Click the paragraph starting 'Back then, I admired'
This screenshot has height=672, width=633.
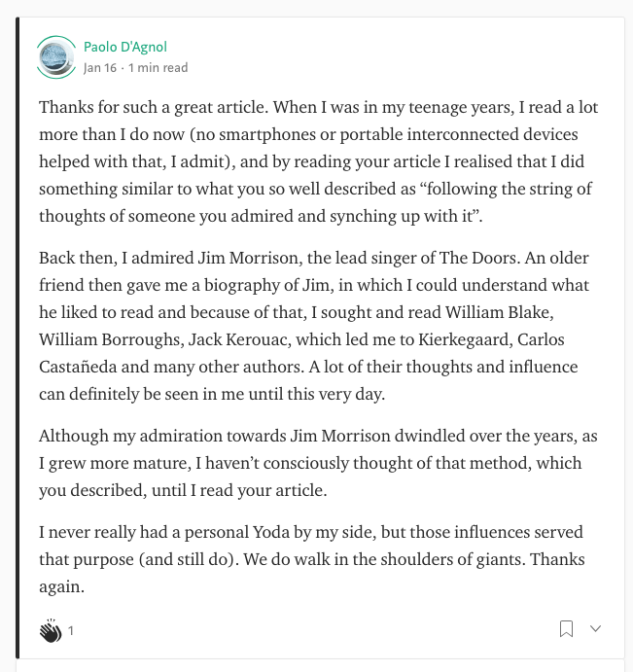(314, 326)
